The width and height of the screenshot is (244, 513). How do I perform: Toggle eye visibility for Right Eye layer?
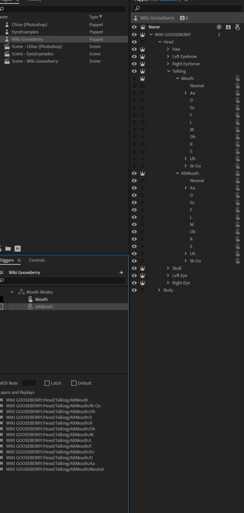(x=134, y=283)
